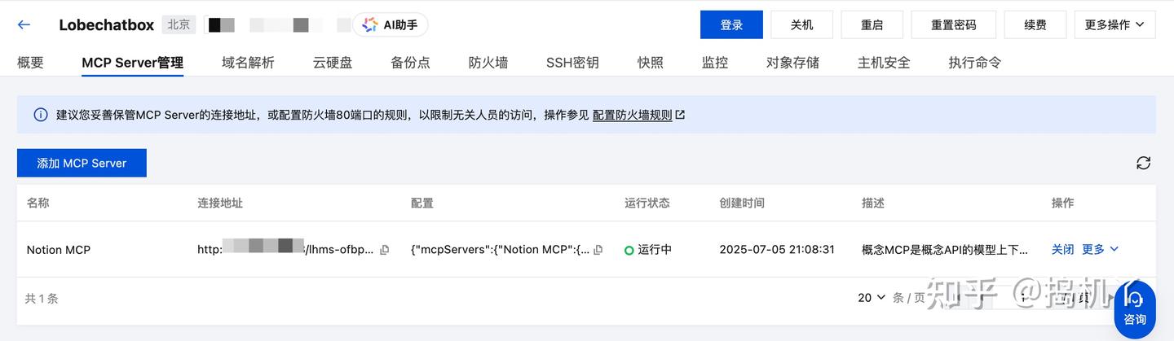
Task: Click the Notion MCP name cell
Action: click(x=59, y=250)
